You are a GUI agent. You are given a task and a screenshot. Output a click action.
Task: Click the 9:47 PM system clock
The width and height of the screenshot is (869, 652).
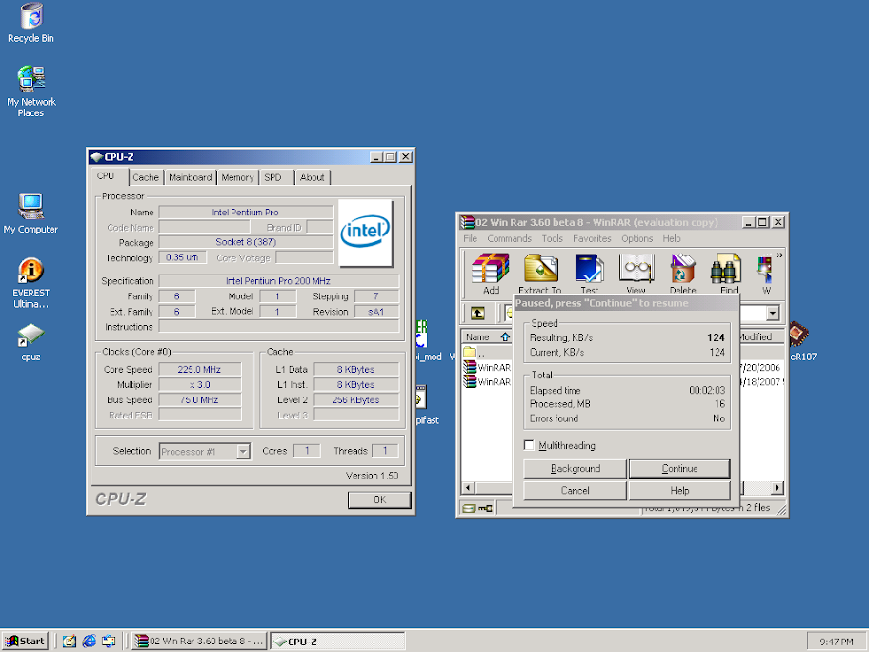tap(837, 641)
